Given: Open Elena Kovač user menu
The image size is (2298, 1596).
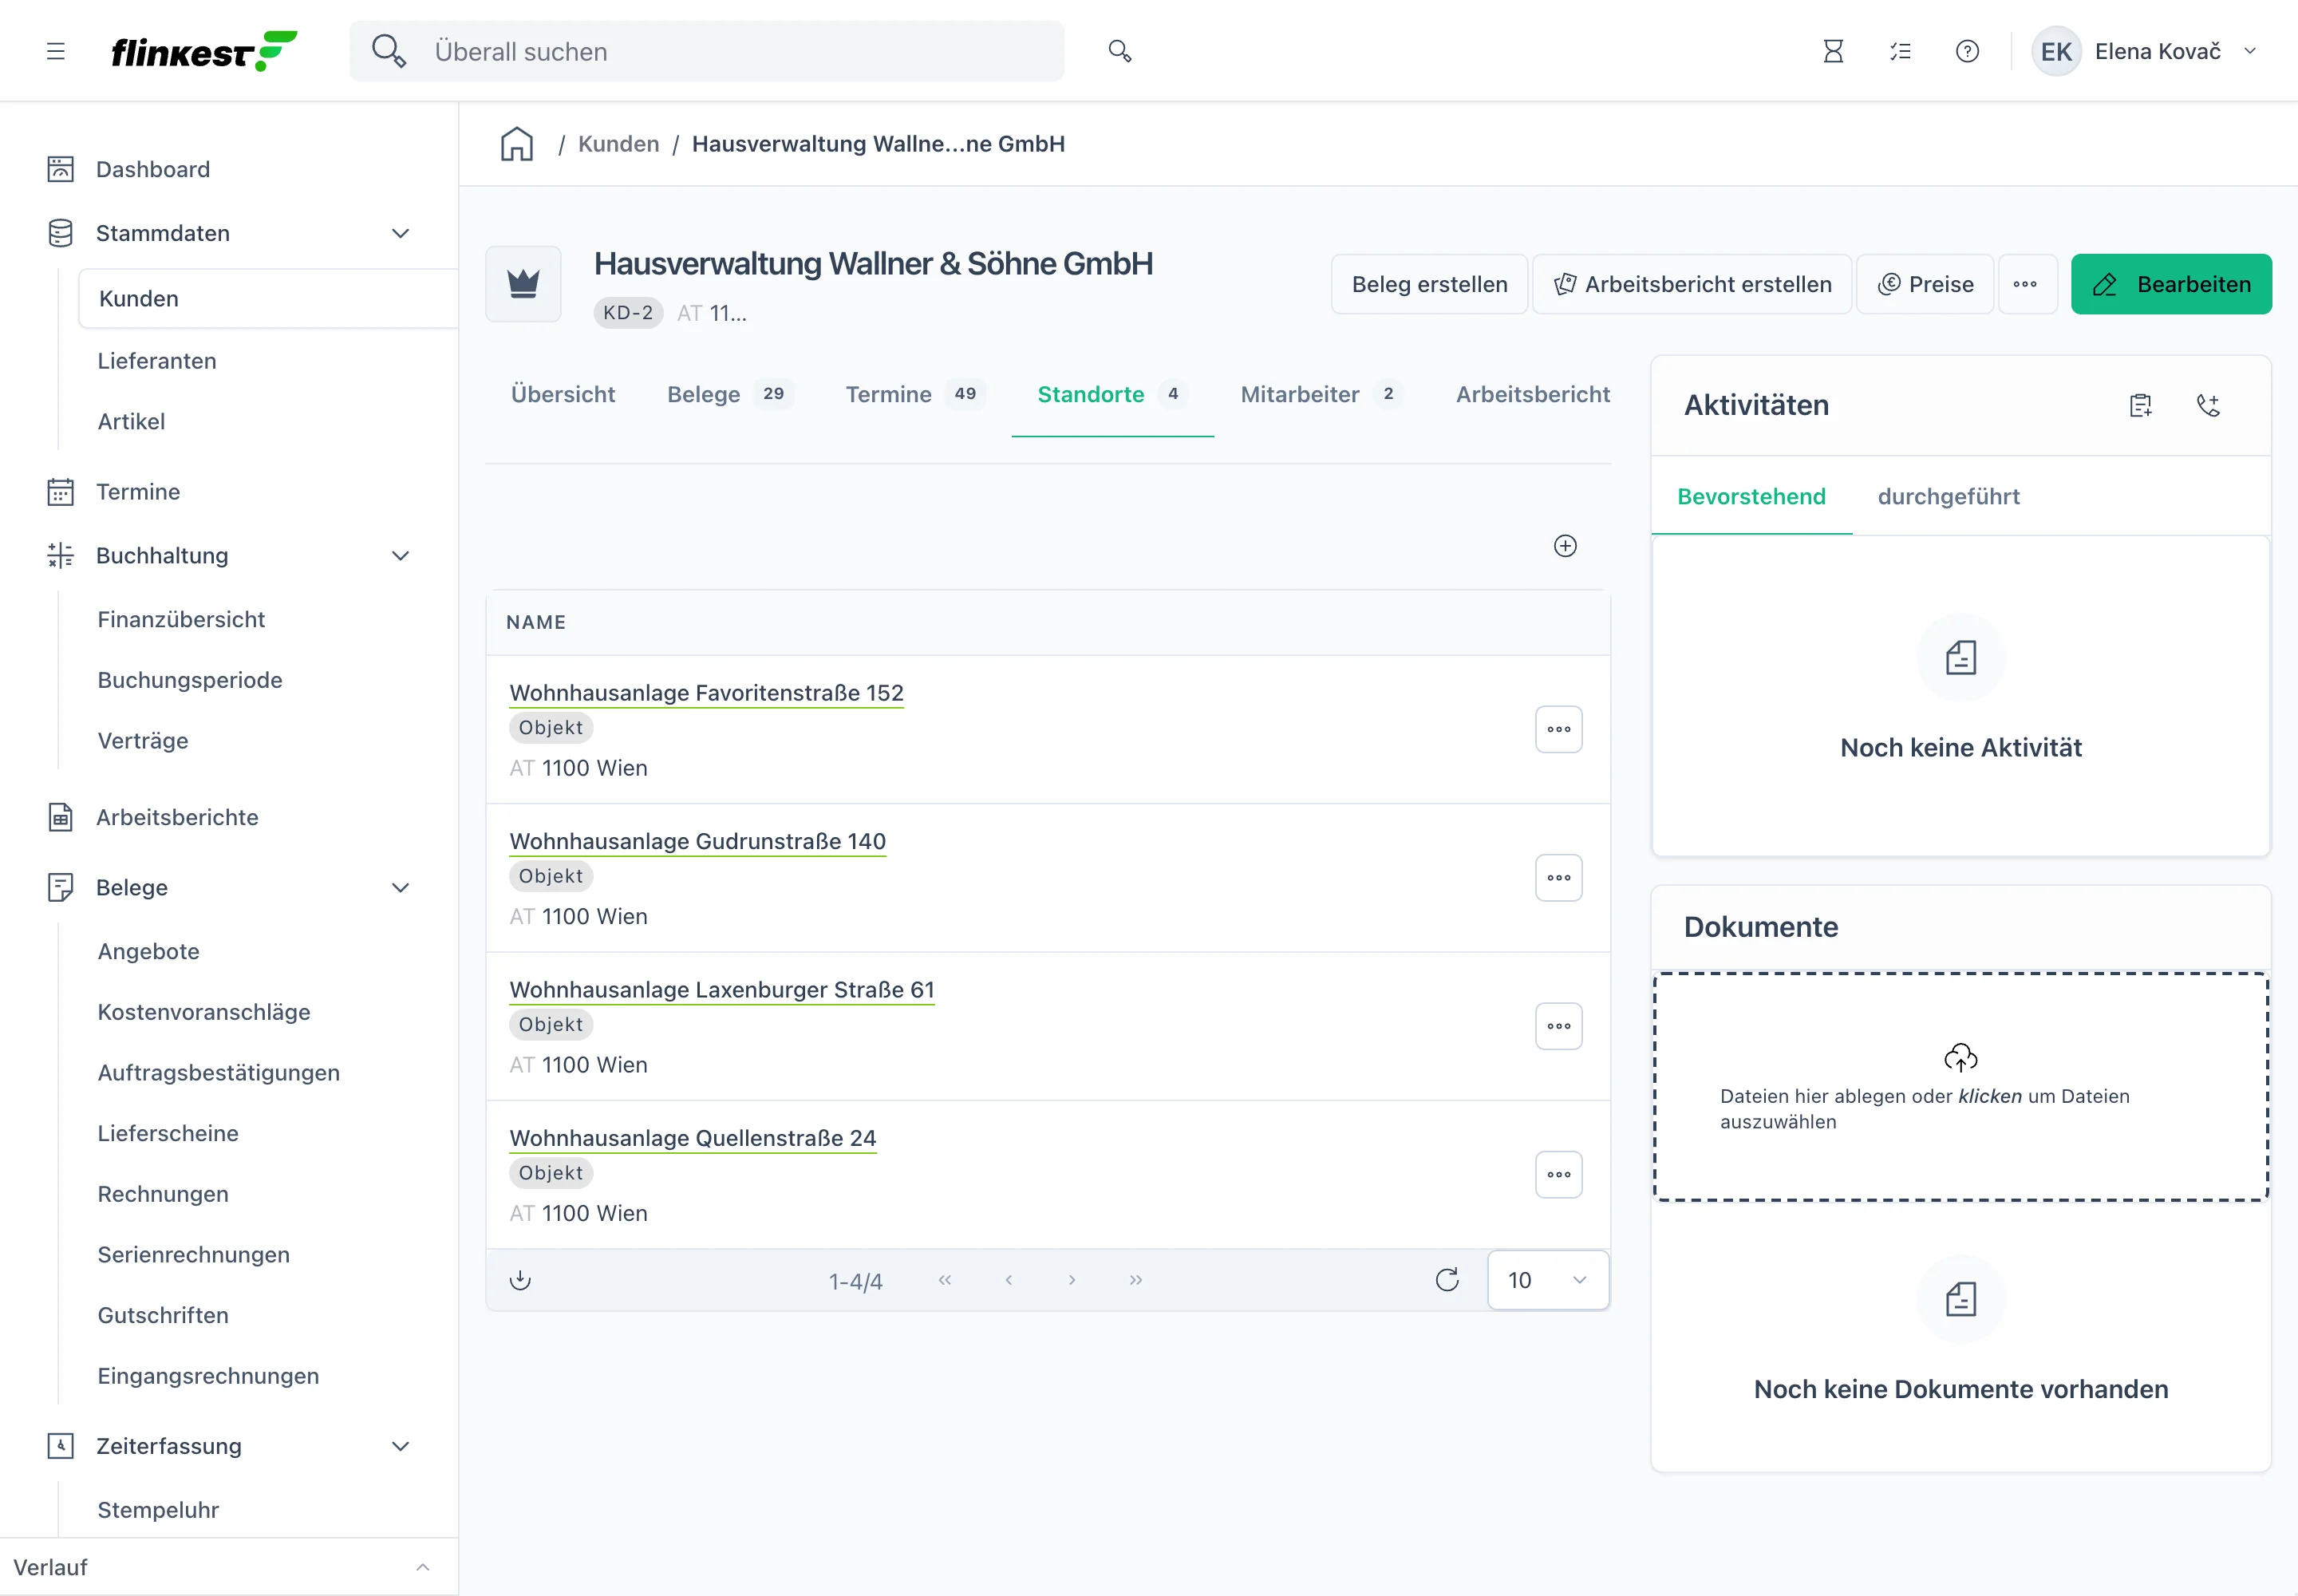Looking at the screenshot, I should pyautogui.click(x=2145, y=51).
